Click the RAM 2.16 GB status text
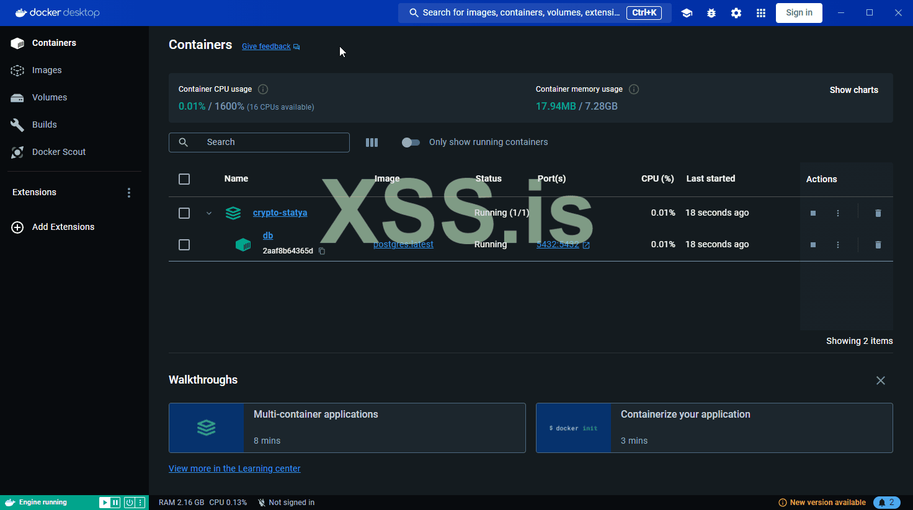Image resolution: width=913 pixels, height=510 pixels. 182,503
